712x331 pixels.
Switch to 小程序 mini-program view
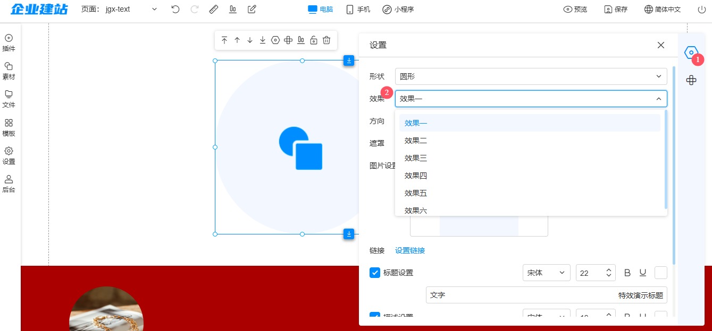click(398, 9)
